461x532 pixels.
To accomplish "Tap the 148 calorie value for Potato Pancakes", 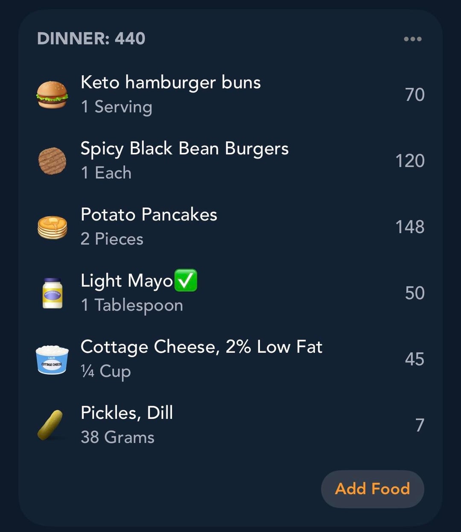I will [410, 227].
